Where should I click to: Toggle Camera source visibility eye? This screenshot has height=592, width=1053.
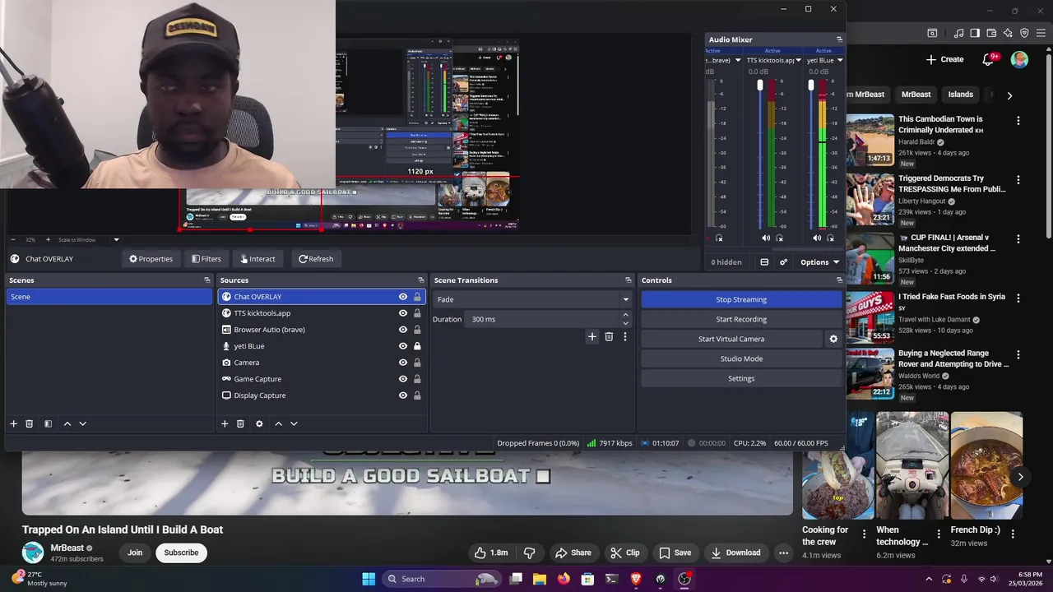(x=403, y=363)
